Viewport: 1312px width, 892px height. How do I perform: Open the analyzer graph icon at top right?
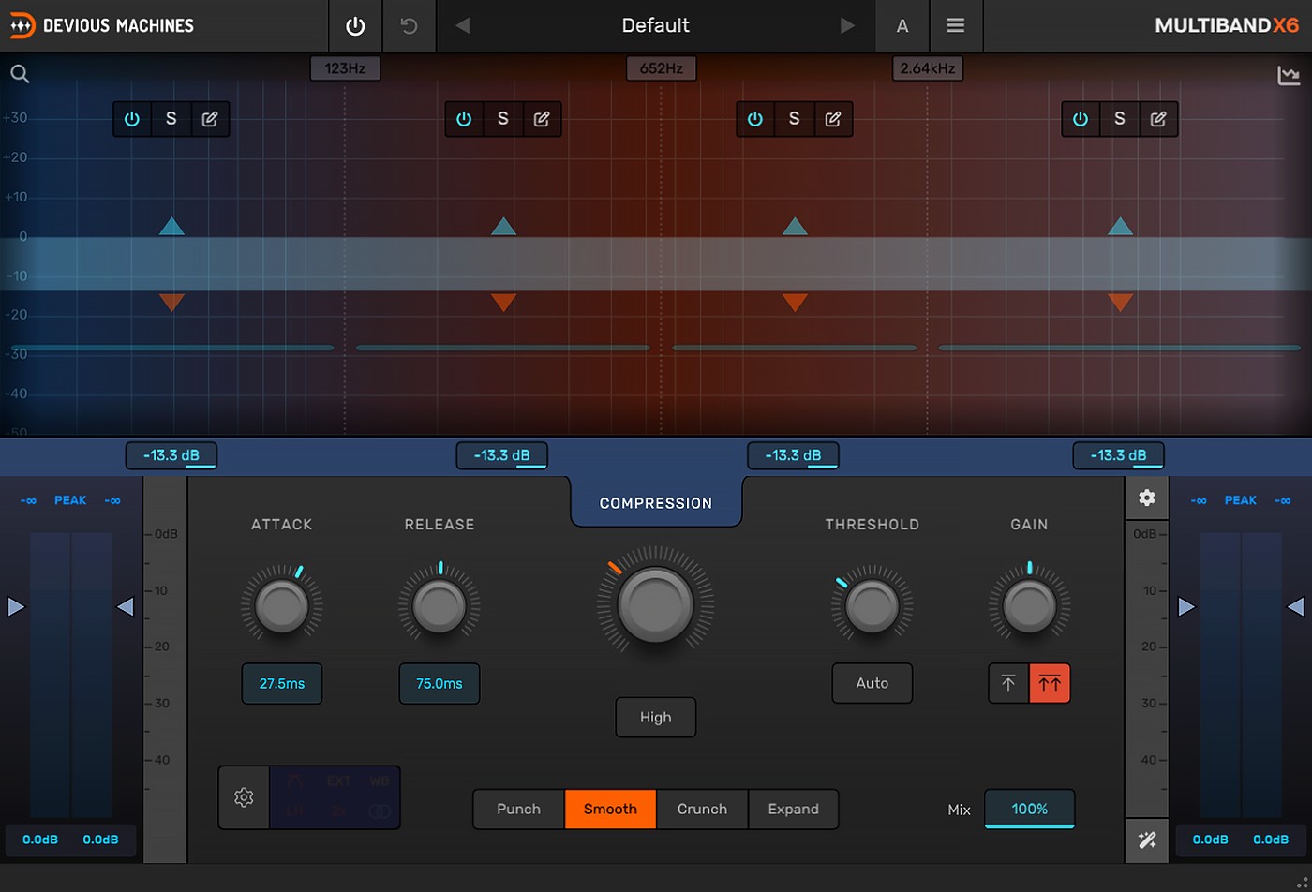pyautogui.click(x=1289, y=75)
